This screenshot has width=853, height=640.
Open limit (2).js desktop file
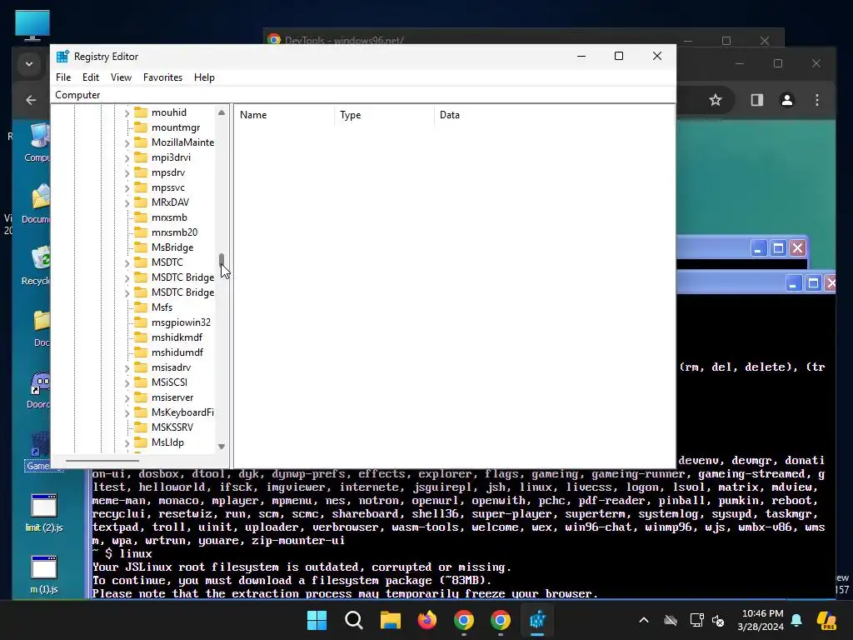[x=44, y=512]
